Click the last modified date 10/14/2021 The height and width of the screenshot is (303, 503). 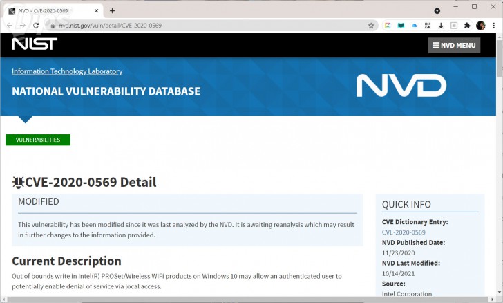pyautogui.click(x=398, y=274)
